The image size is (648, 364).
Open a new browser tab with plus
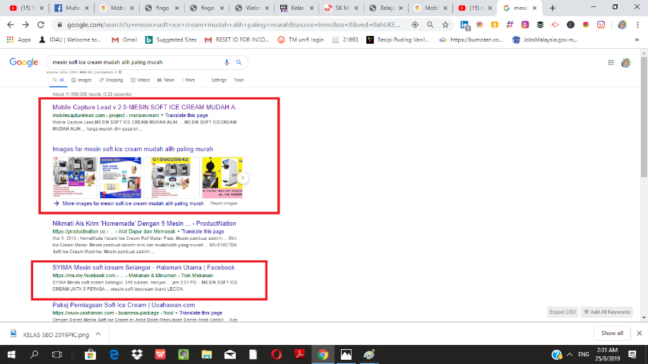pyautogui.click(x=553, y=8)
